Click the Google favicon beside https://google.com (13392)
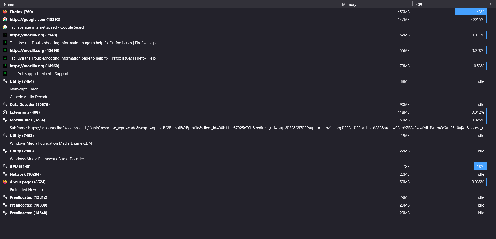 click(x=5, y=19)
